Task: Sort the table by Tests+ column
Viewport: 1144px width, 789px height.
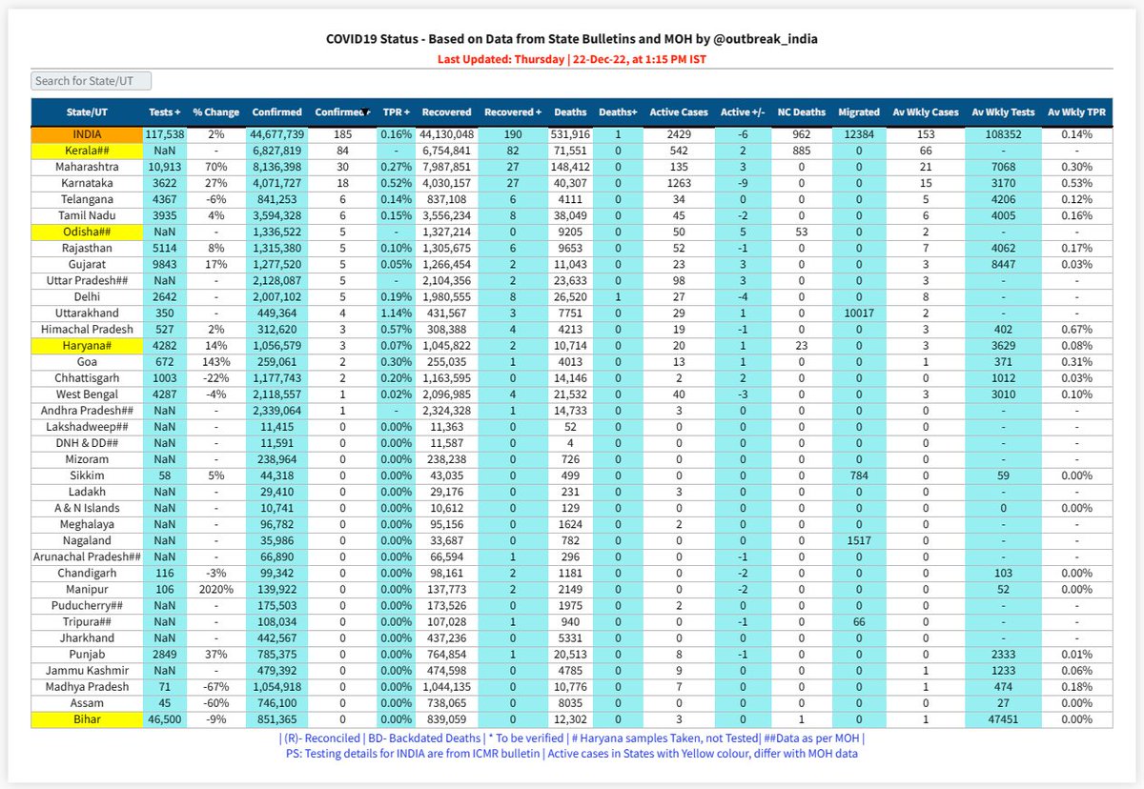Action: [x=164, y=112]
